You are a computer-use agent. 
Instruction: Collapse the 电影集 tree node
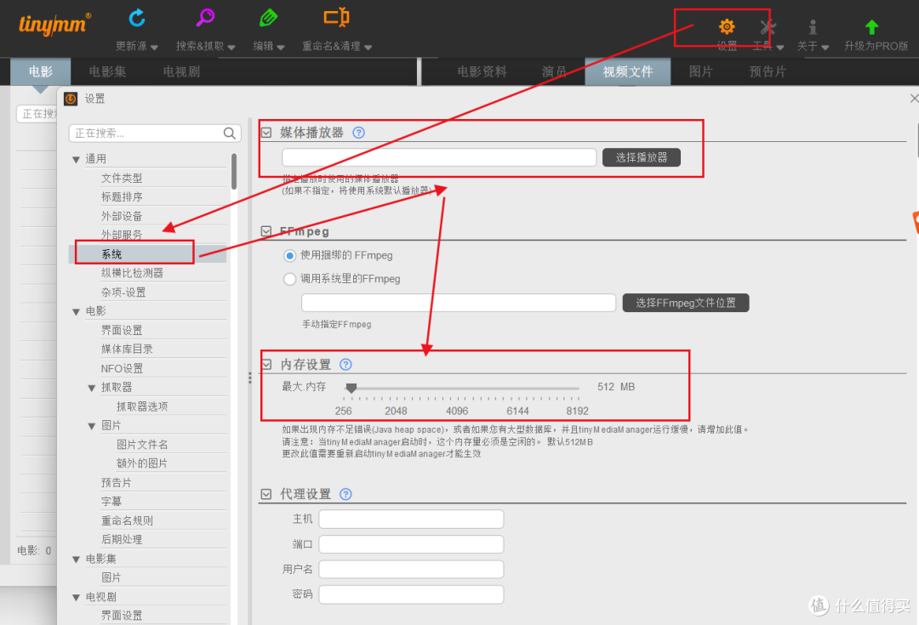click(77, 560)
